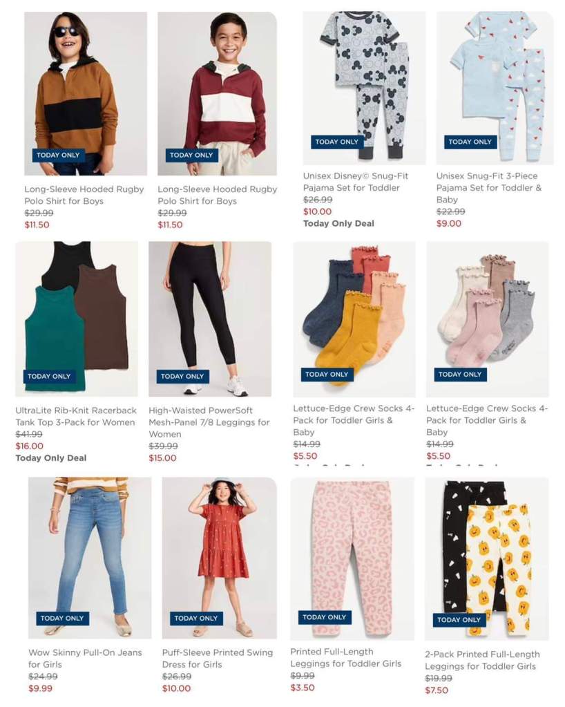Image resolution: width=565 pixels, height=707 pixels.
Task: Open High-Waisted PowerSoft Mesh-Panel Leggings product link
Action: pyautogui.click(x=209, y=422)
